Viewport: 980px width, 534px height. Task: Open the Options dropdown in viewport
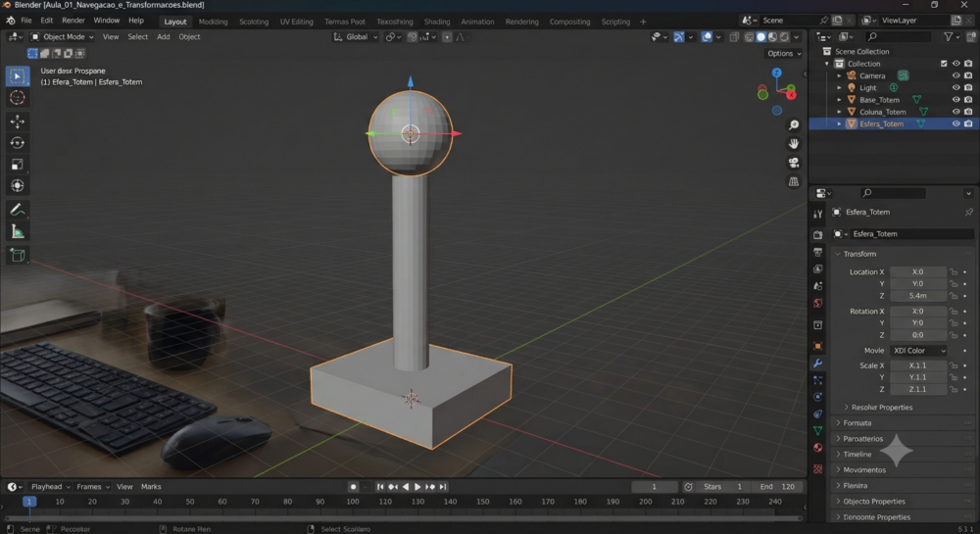click(784, 54)
